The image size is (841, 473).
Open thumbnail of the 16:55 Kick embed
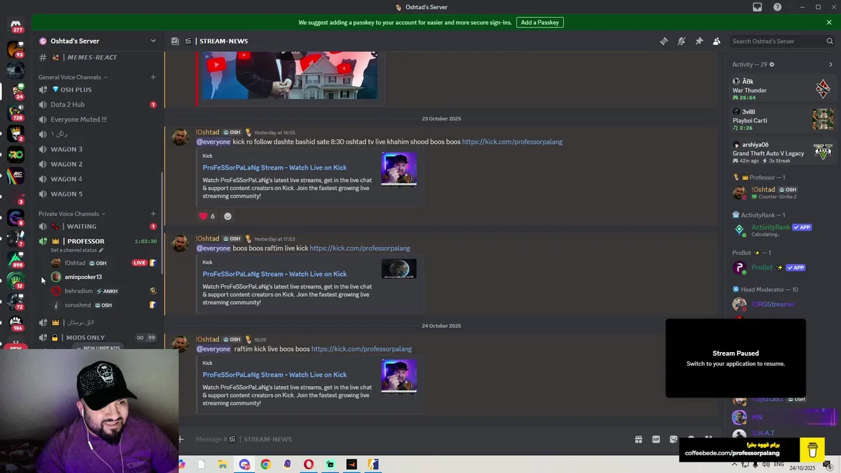tap(399, 169)
